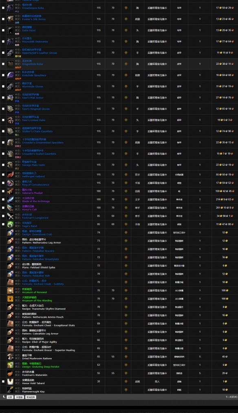
Task: Tick the Veteran's Musket checkbox
Action: [x=3, y=191]
